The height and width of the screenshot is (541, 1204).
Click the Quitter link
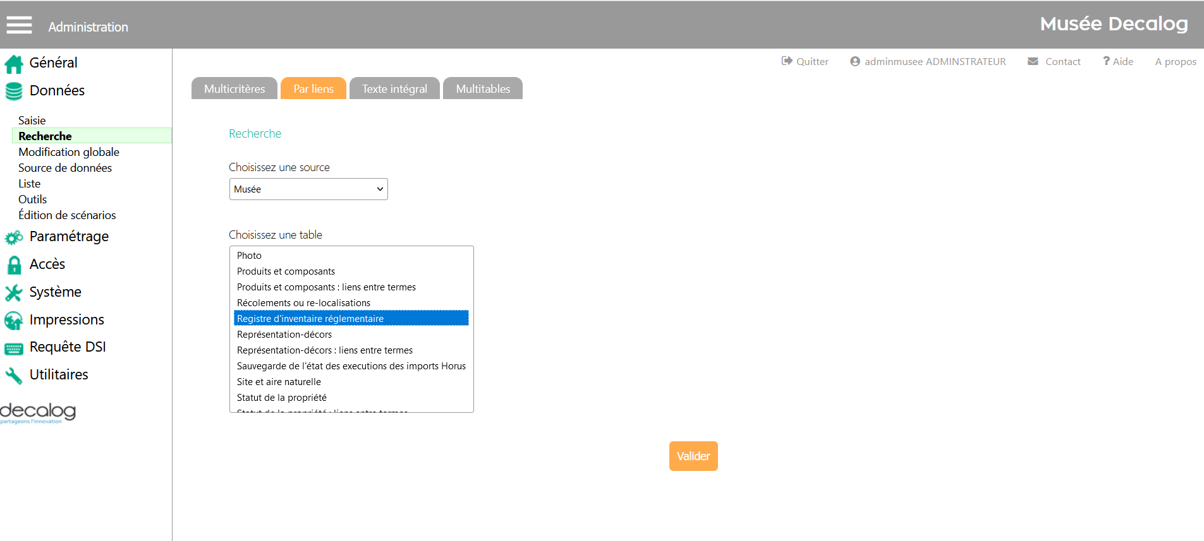pyautogui.click(x=805, y=62)
